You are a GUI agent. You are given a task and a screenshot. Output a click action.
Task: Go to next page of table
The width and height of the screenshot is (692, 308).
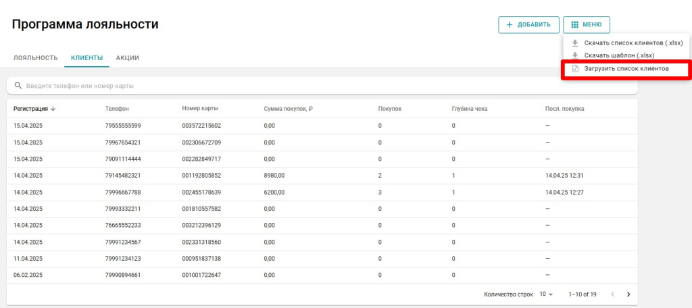628,294
